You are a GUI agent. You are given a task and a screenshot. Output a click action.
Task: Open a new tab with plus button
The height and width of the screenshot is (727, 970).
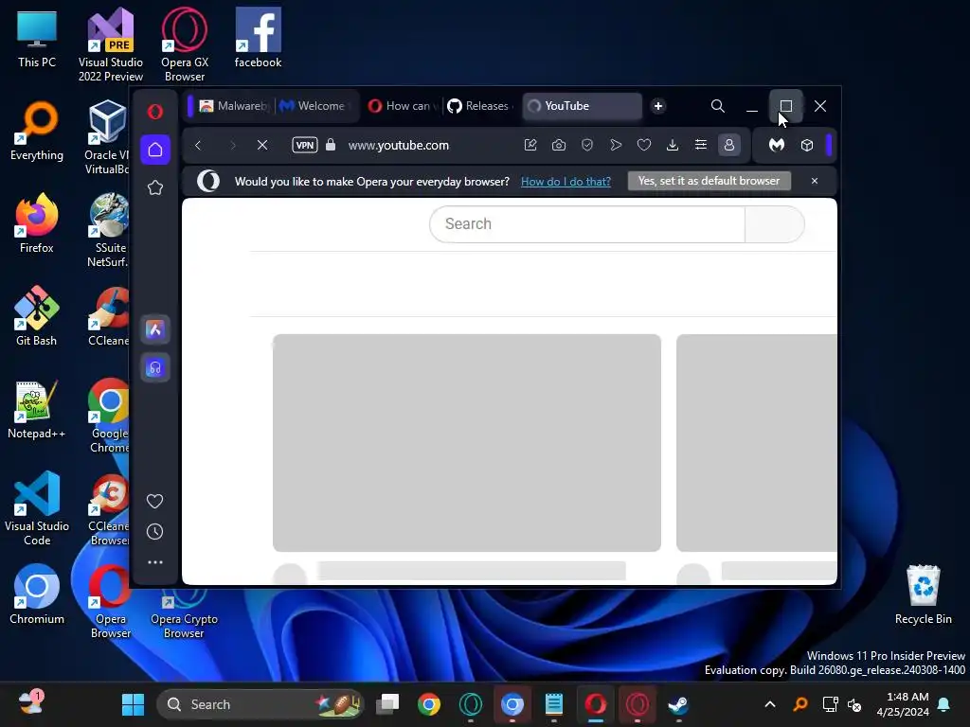click(658, 106)
